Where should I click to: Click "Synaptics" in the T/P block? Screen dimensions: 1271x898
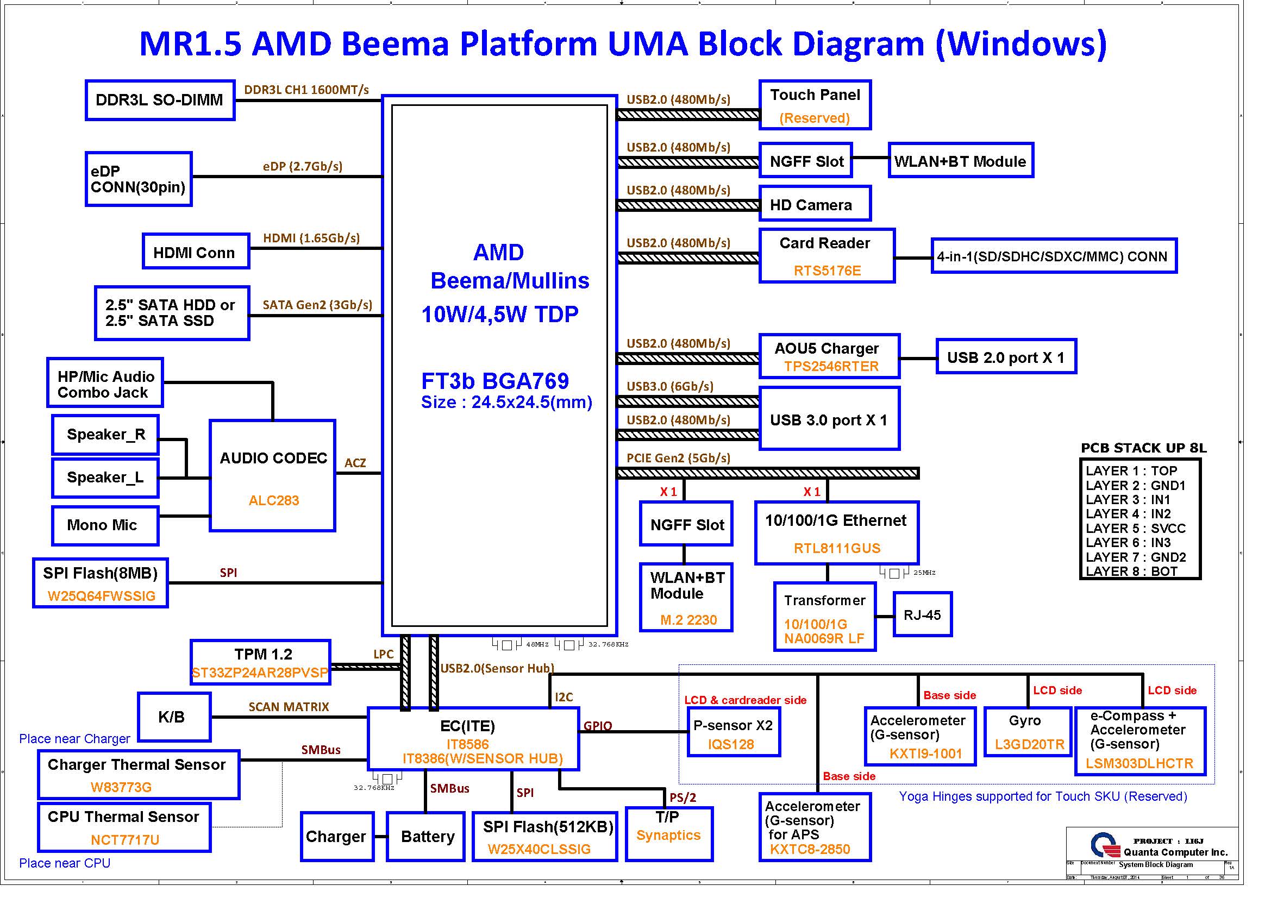[668, 836]
